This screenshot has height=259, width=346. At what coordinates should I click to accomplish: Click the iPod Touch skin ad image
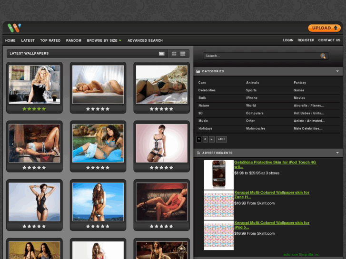218,174
